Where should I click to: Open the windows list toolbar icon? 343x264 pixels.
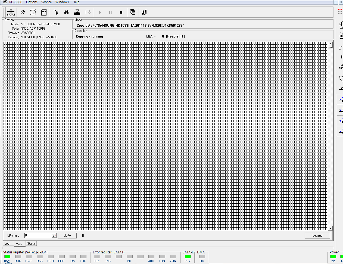[133, 12]
